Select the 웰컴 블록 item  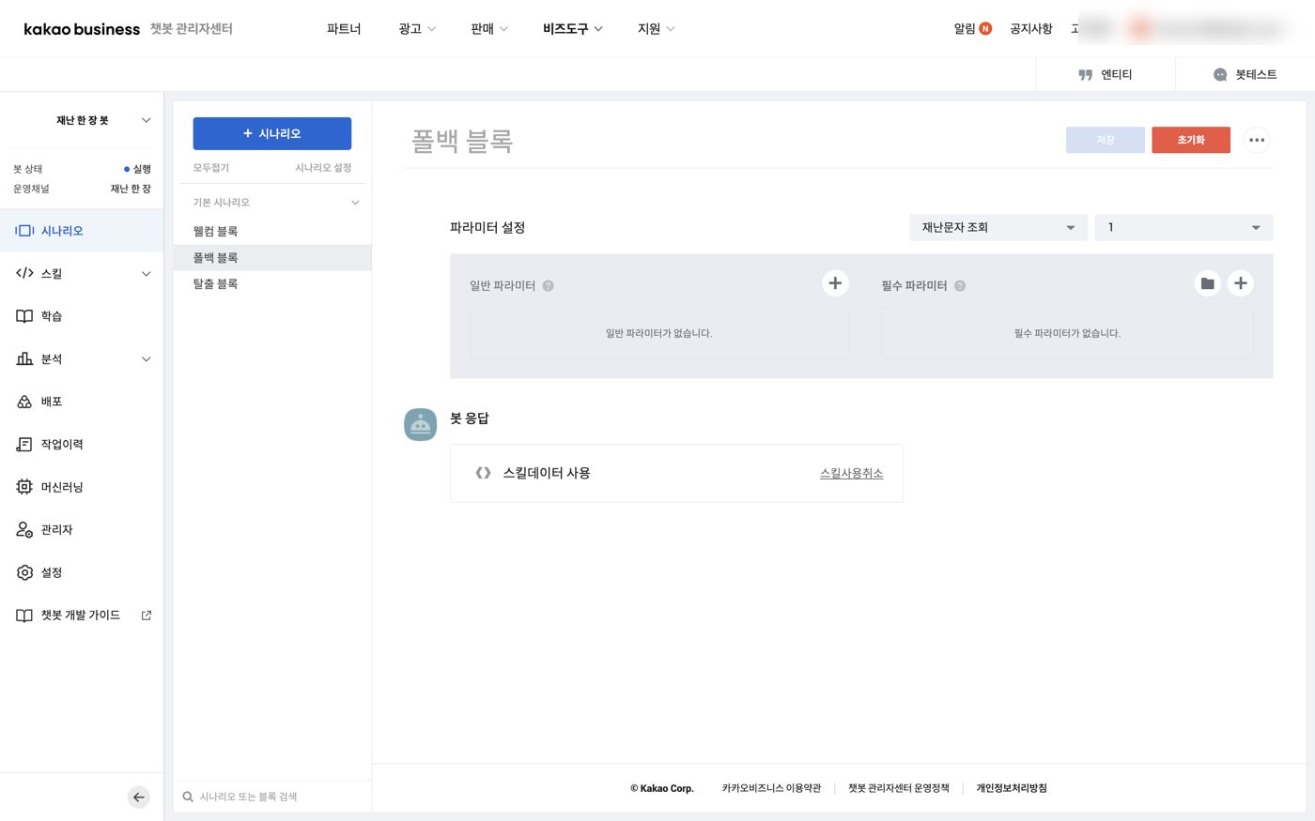pyautogui.click(x=272, y=232)
